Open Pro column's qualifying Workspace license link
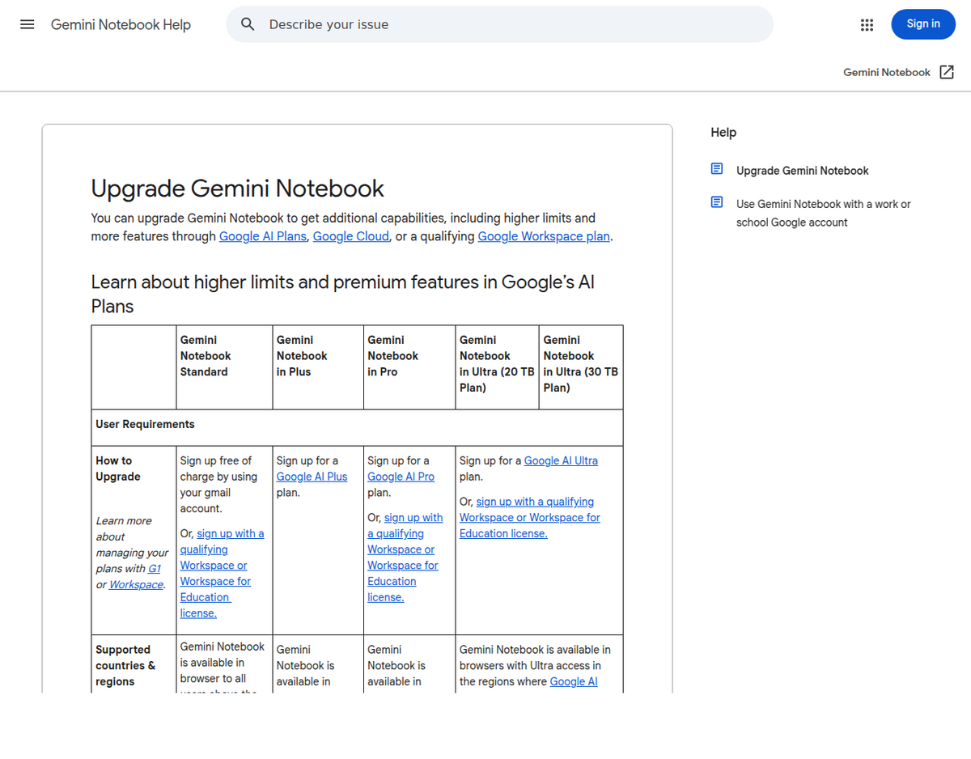 click(405, 558)
